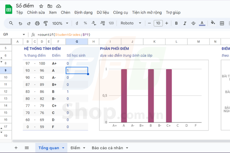Expand hidden row below row 17
This screenshot has height=153, width=230.
point(1,128)
